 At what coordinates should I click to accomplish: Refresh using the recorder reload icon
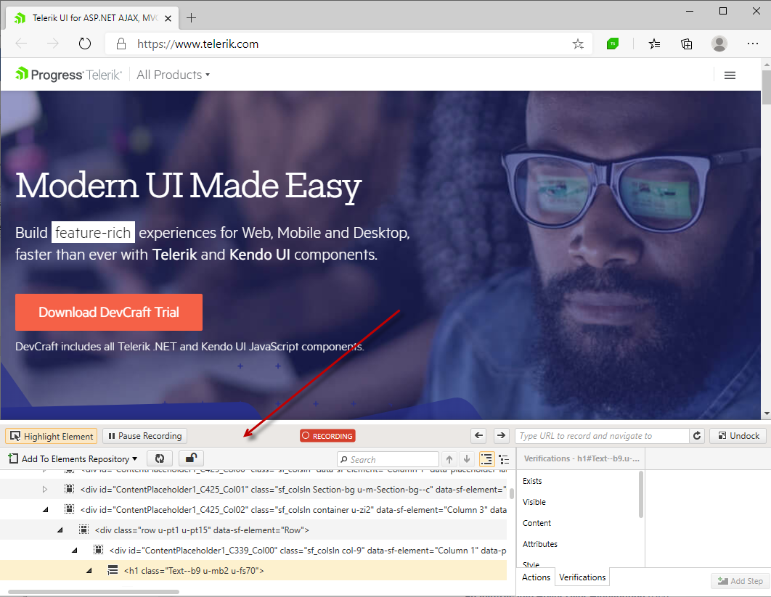pos(697,436)
